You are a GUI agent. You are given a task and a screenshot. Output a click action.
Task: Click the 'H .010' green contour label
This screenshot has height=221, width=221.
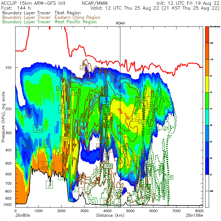(27, 144)
